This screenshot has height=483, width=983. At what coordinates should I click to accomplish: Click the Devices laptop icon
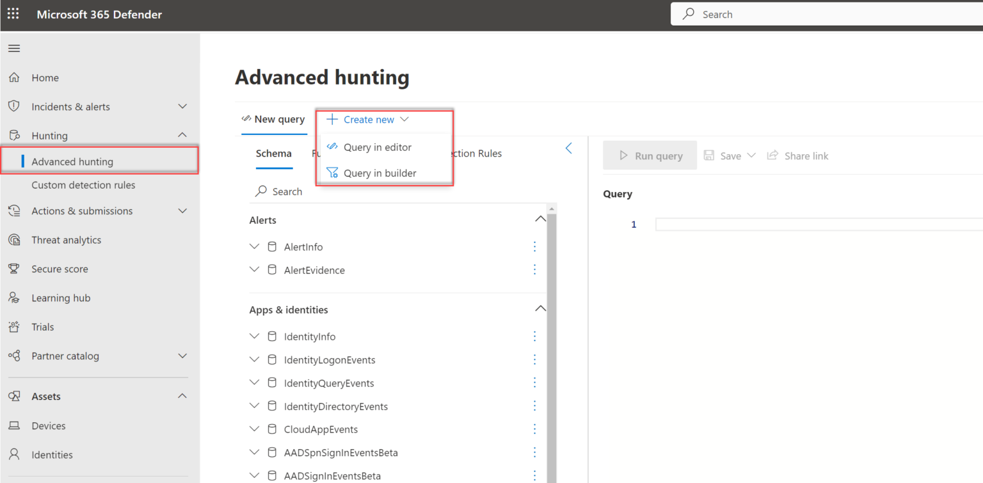(14, 425)
